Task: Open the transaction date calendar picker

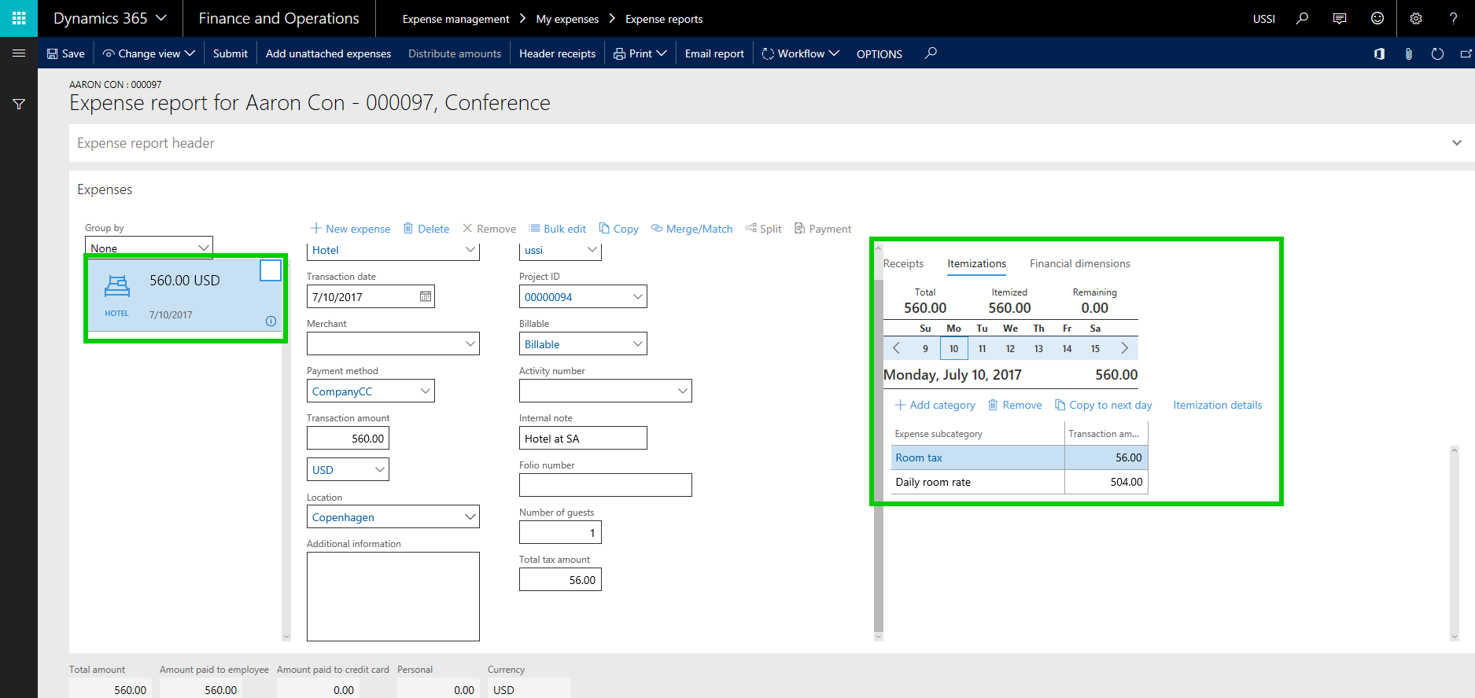Action: tap(426, 296)
